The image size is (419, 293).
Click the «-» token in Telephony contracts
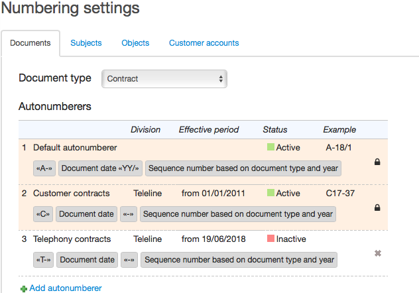click(129, 260)
